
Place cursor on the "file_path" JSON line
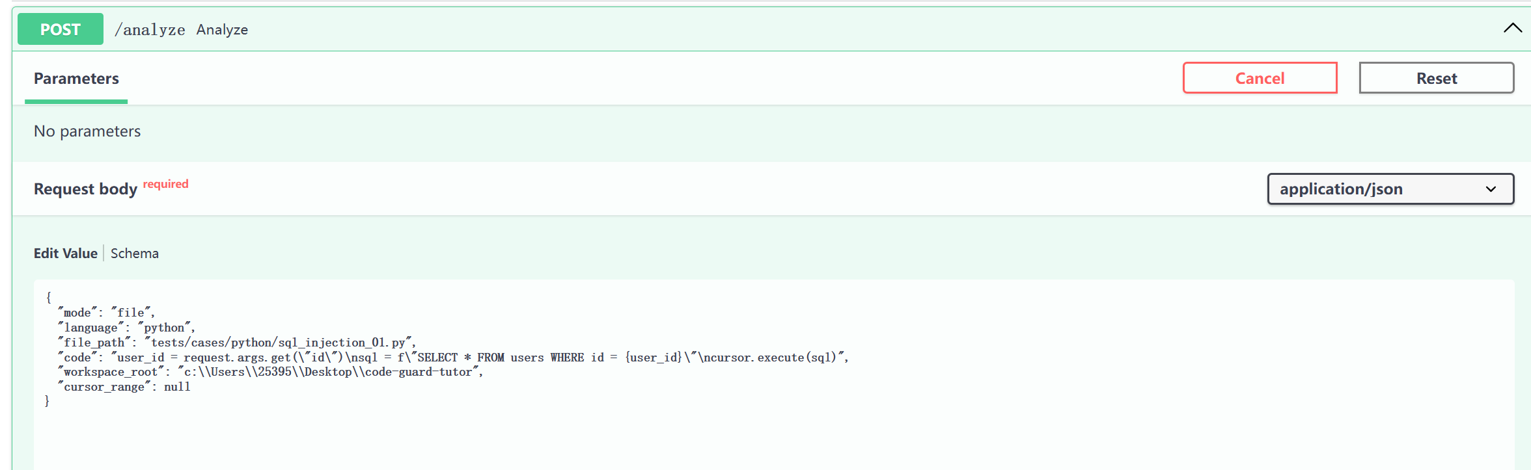(x=236, y=343)
